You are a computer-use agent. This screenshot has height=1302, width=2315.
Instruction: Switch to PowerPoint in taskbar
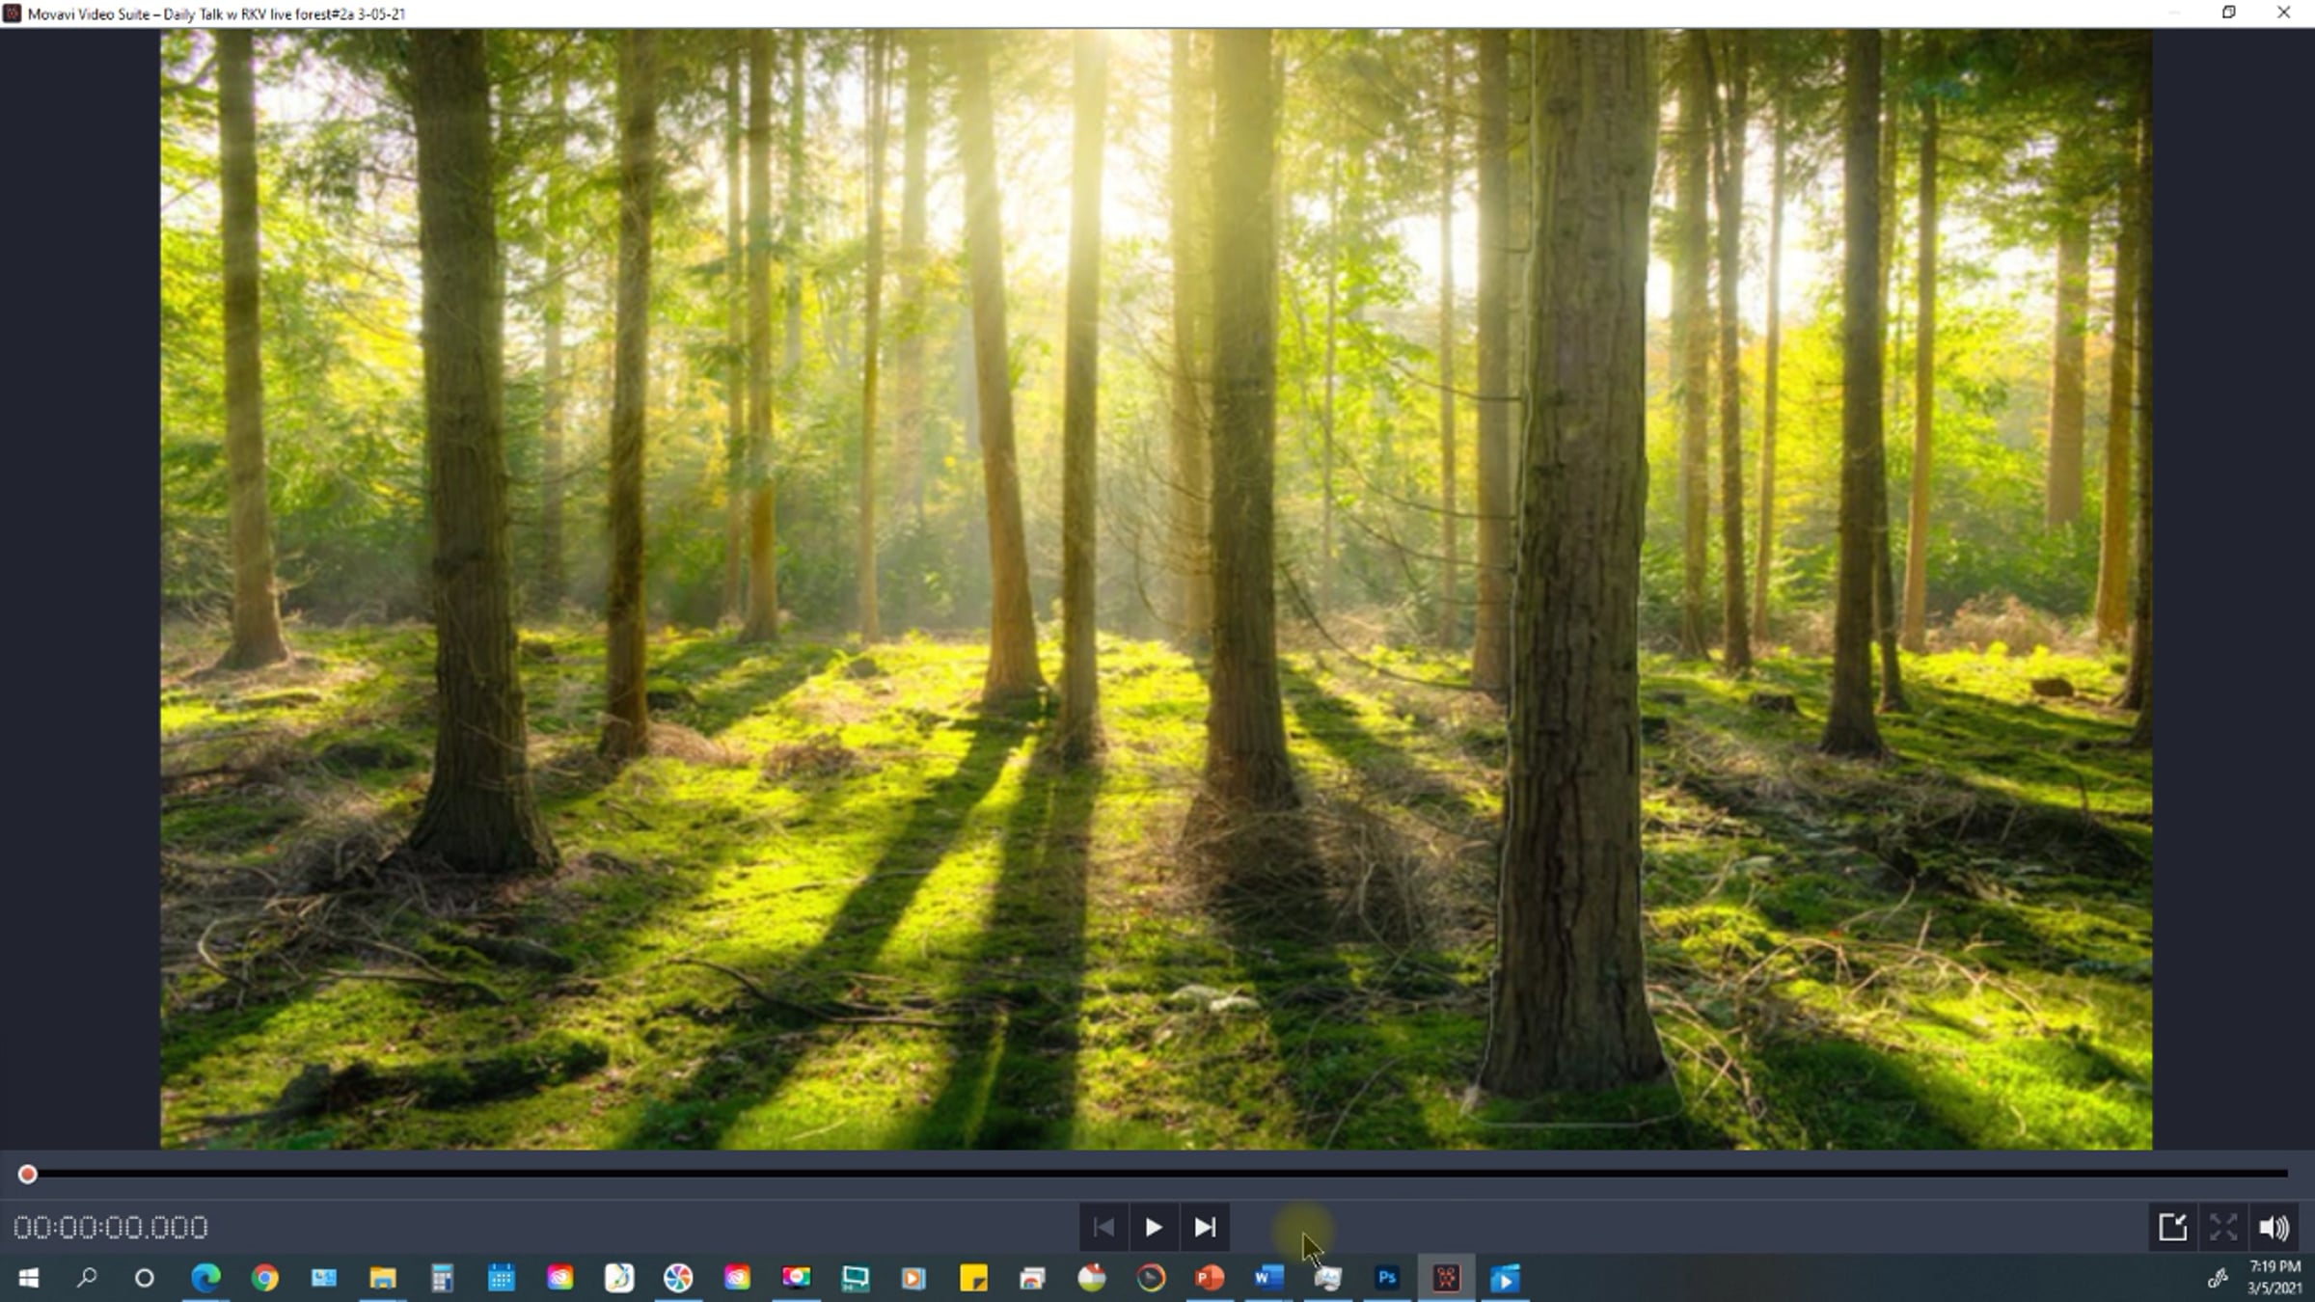point(1210,1278)
